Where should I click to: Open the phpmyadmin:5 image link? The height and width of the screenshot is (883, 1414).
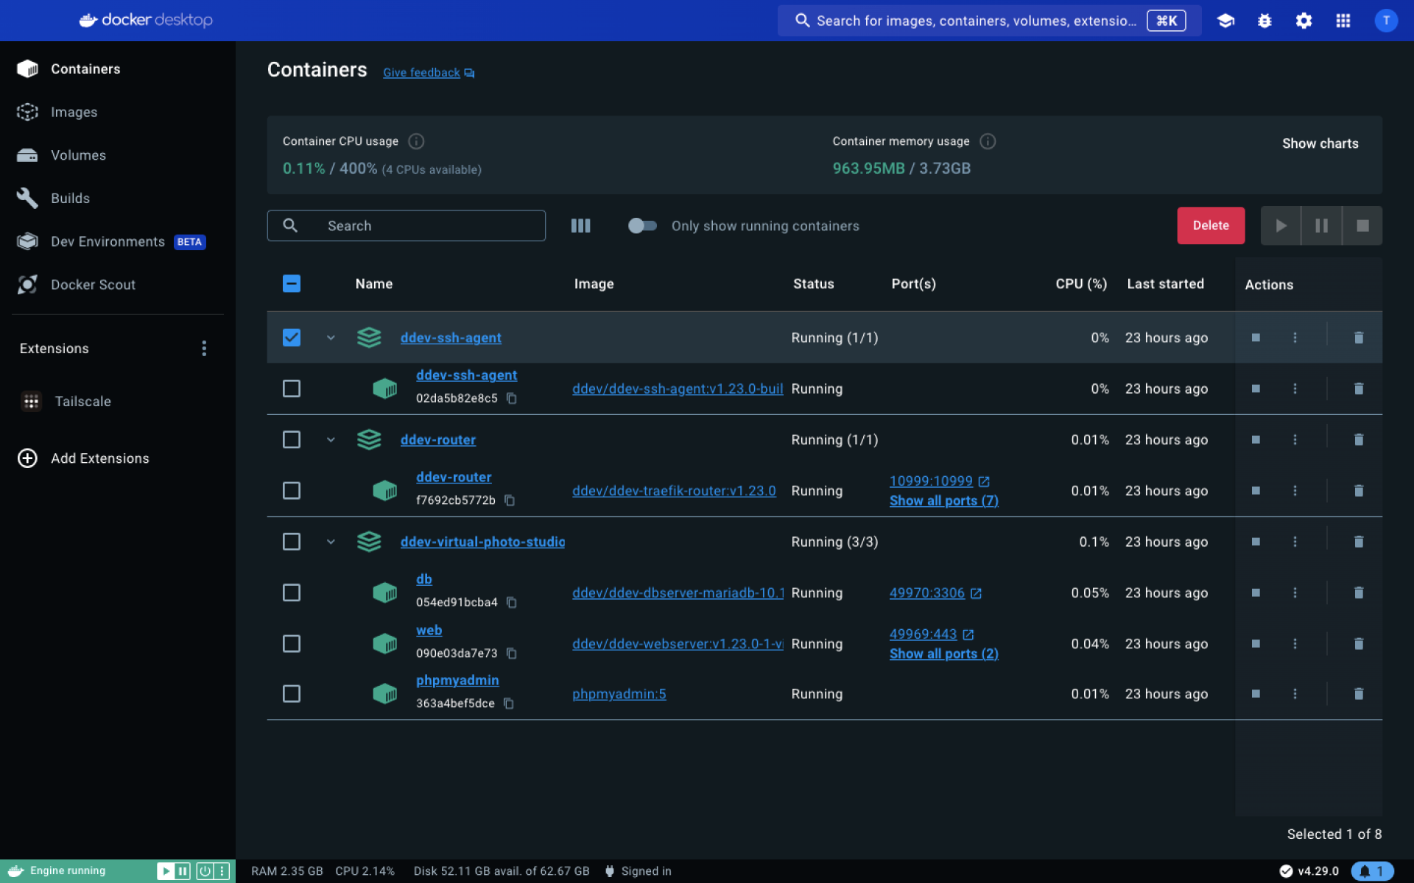click(x=619, y=694)
